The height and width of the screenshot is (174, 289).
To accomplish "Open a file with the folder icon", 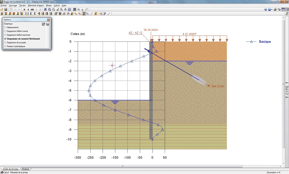I will point(2,9).
